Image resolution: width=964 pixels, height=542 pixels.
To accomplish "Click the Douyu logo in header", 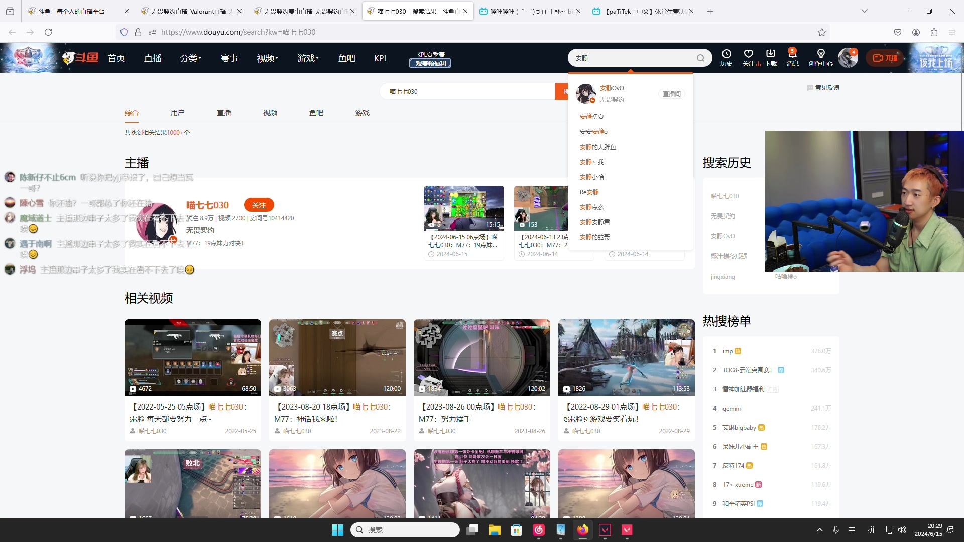I will pyautogui.click(x=80, y=58).
